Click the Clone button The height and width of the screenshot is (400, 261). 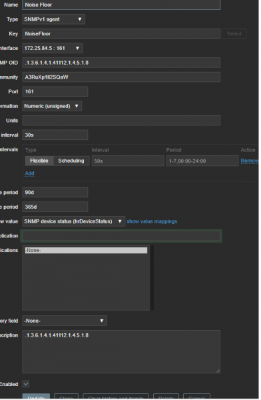67,397
